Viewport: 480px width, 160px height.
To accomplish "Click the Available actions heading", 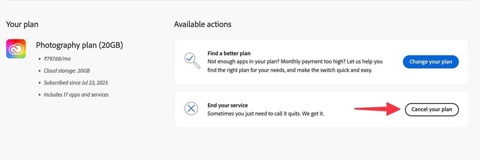I will point(202,24).
